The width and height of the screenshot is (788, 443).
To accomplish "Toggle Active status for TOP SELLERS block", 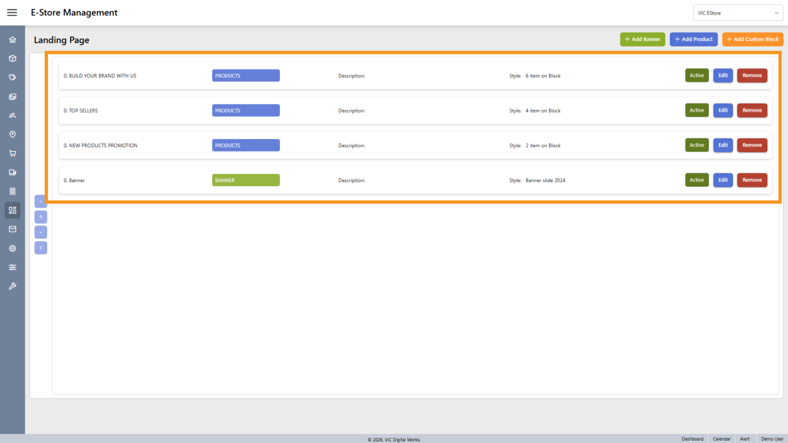I will 697,111.
